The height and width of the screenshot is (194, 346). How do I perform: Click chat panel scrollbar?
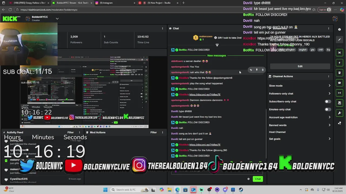coord(266,133)
